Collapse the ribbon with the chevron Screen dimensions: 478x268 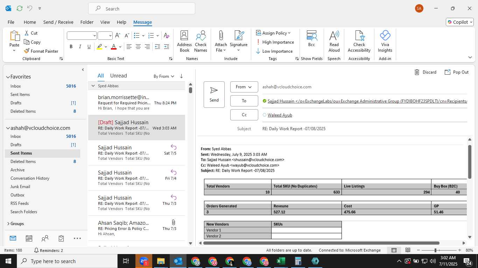coord(470,57)
